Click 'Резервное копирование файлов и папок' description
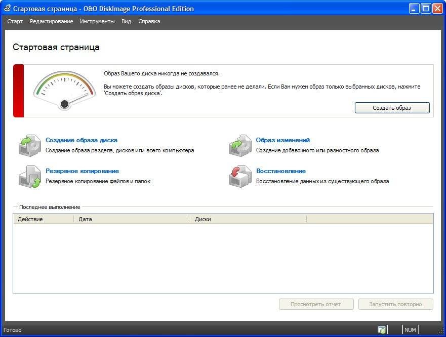The image size is (446, 337). [x=98, y=181]
